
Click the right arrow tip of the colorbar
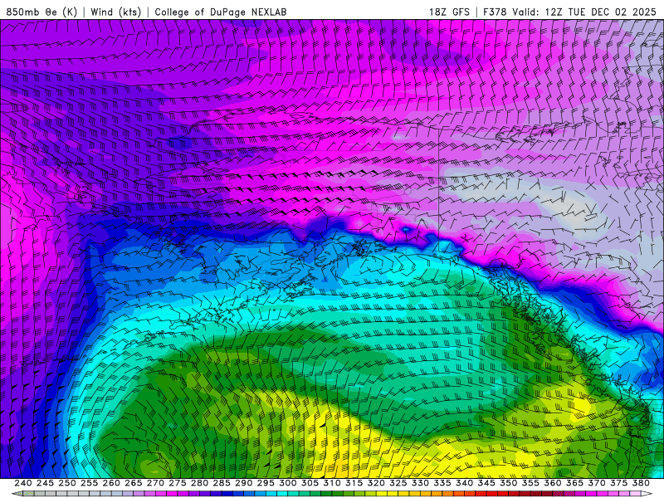click(647, 494)
